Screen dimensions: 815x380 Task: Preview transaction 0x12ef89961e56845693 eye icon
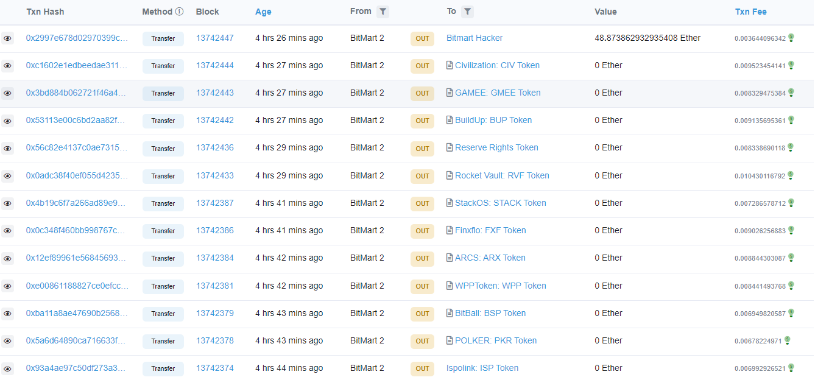point(7,258)
